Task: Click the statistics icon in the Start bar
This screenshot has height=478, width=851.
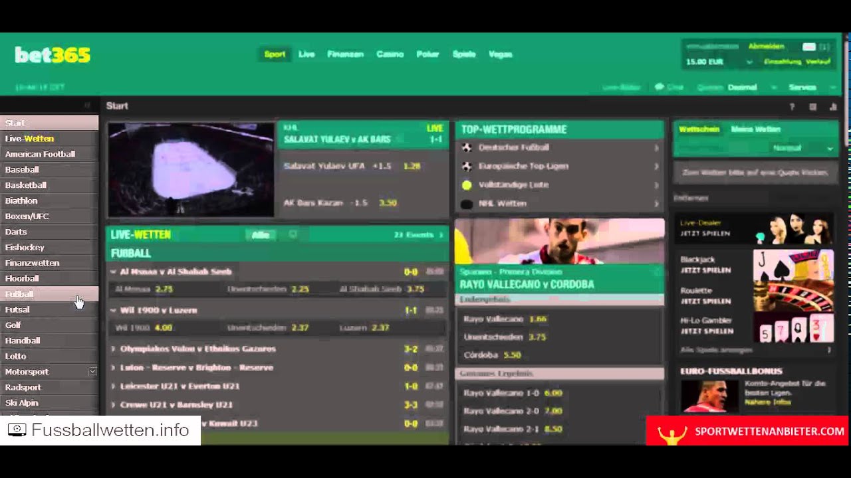Action: [833, 106]
